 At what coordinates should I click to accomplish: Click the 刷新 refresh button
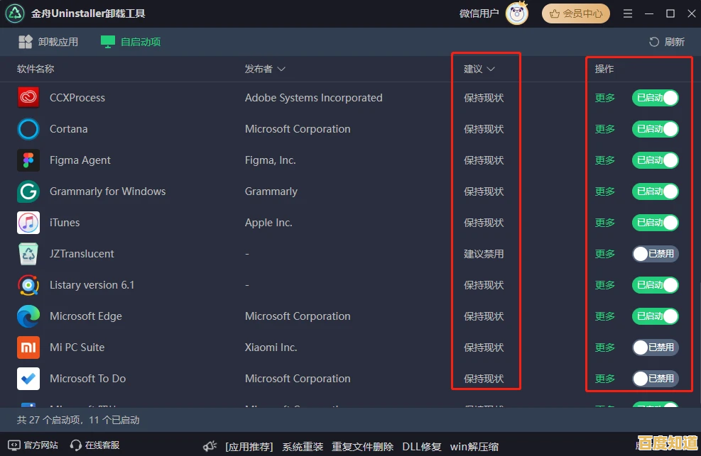(x=667, y=42)
